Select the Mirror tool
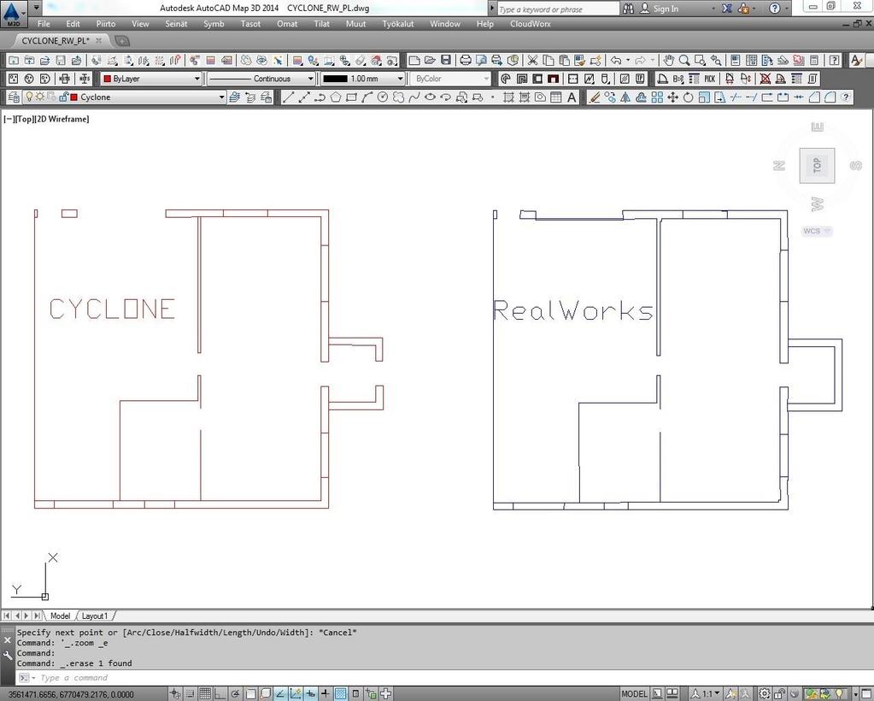874x701 pixels. pyautogui.click(x=625, y=97)
